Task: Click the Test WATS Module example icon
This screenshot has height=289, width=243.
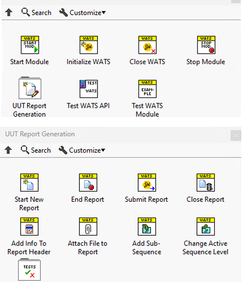Action: tap(147, 89)
